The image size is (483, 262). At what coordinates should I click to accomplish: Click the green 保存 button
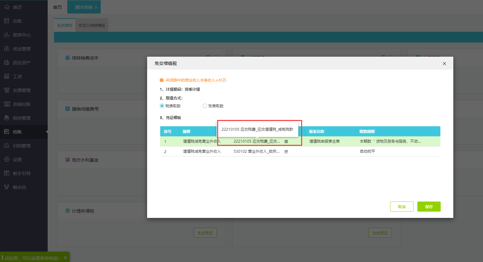click(429, 207)
